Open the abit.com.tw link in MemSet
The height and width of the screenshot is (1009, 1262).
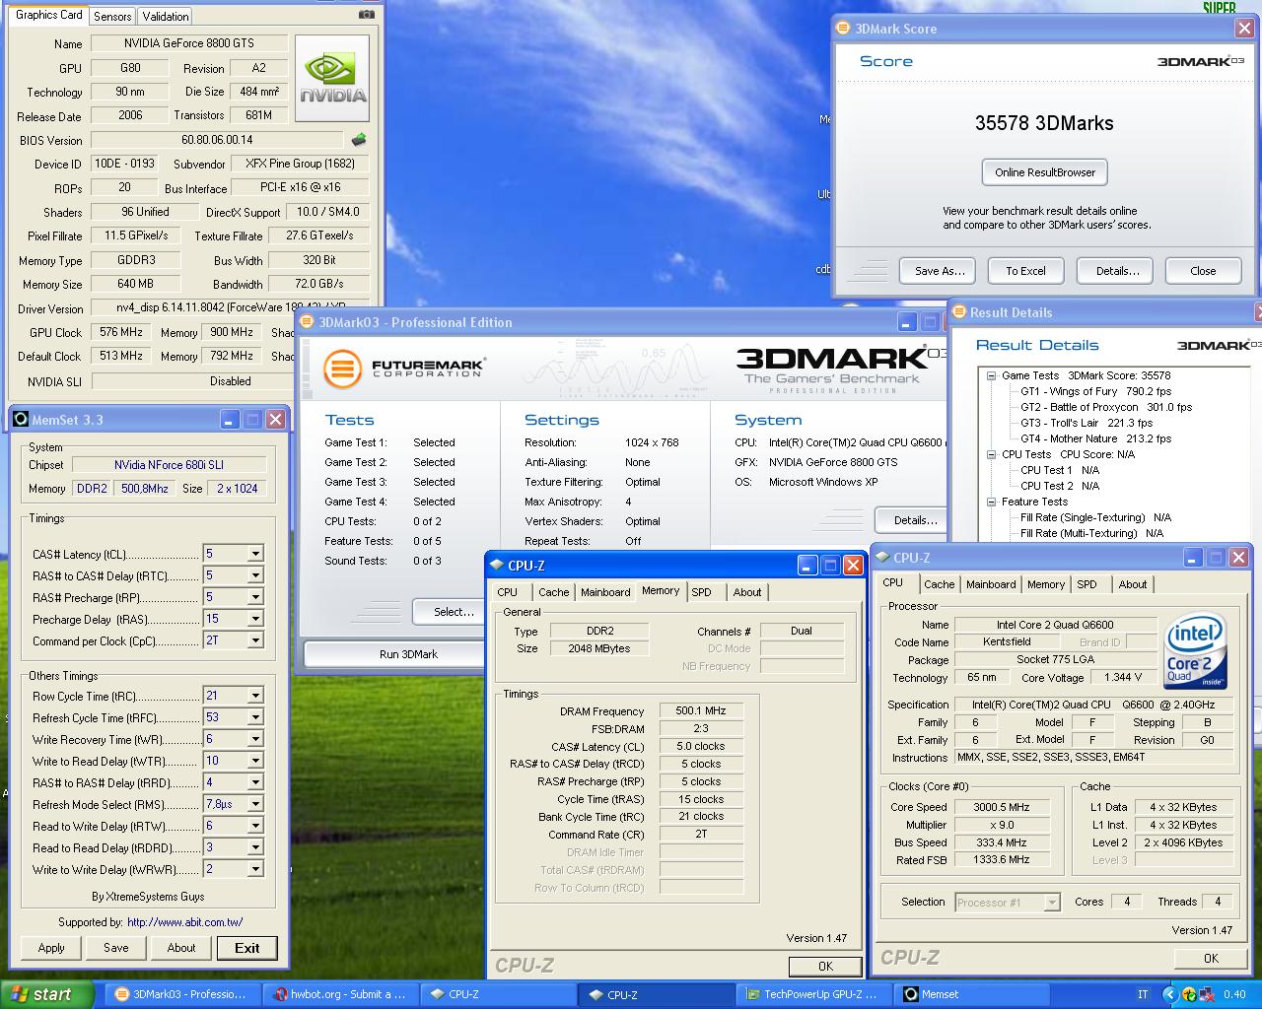[185, 922]
